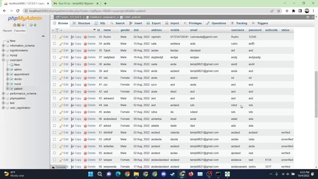Open Chrome's three-dot menu

[x=314, y=11]
